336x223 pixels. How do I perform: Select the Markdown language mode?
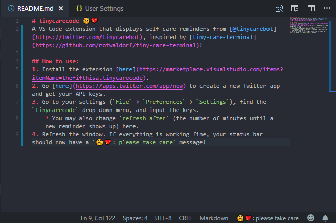coord(214,218)
